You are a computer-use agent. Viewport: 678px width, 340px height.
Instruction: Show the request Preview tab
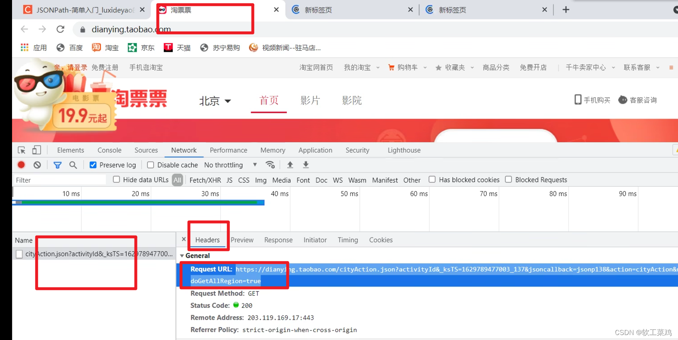point(242,240)
